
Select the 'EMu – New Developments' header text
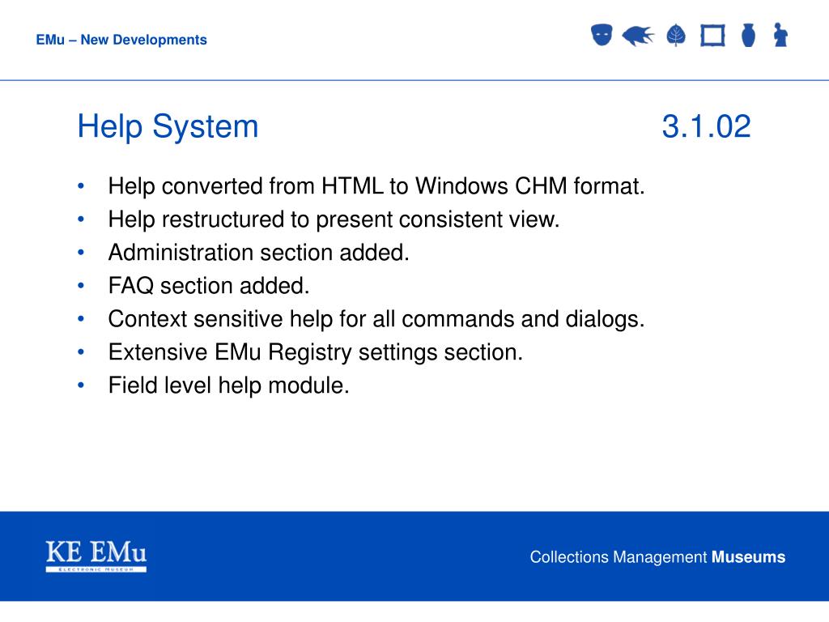121,40
